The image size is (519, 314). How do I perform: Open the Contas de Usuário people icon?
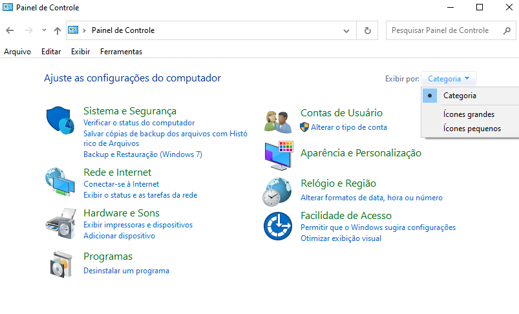coord(278,121)
